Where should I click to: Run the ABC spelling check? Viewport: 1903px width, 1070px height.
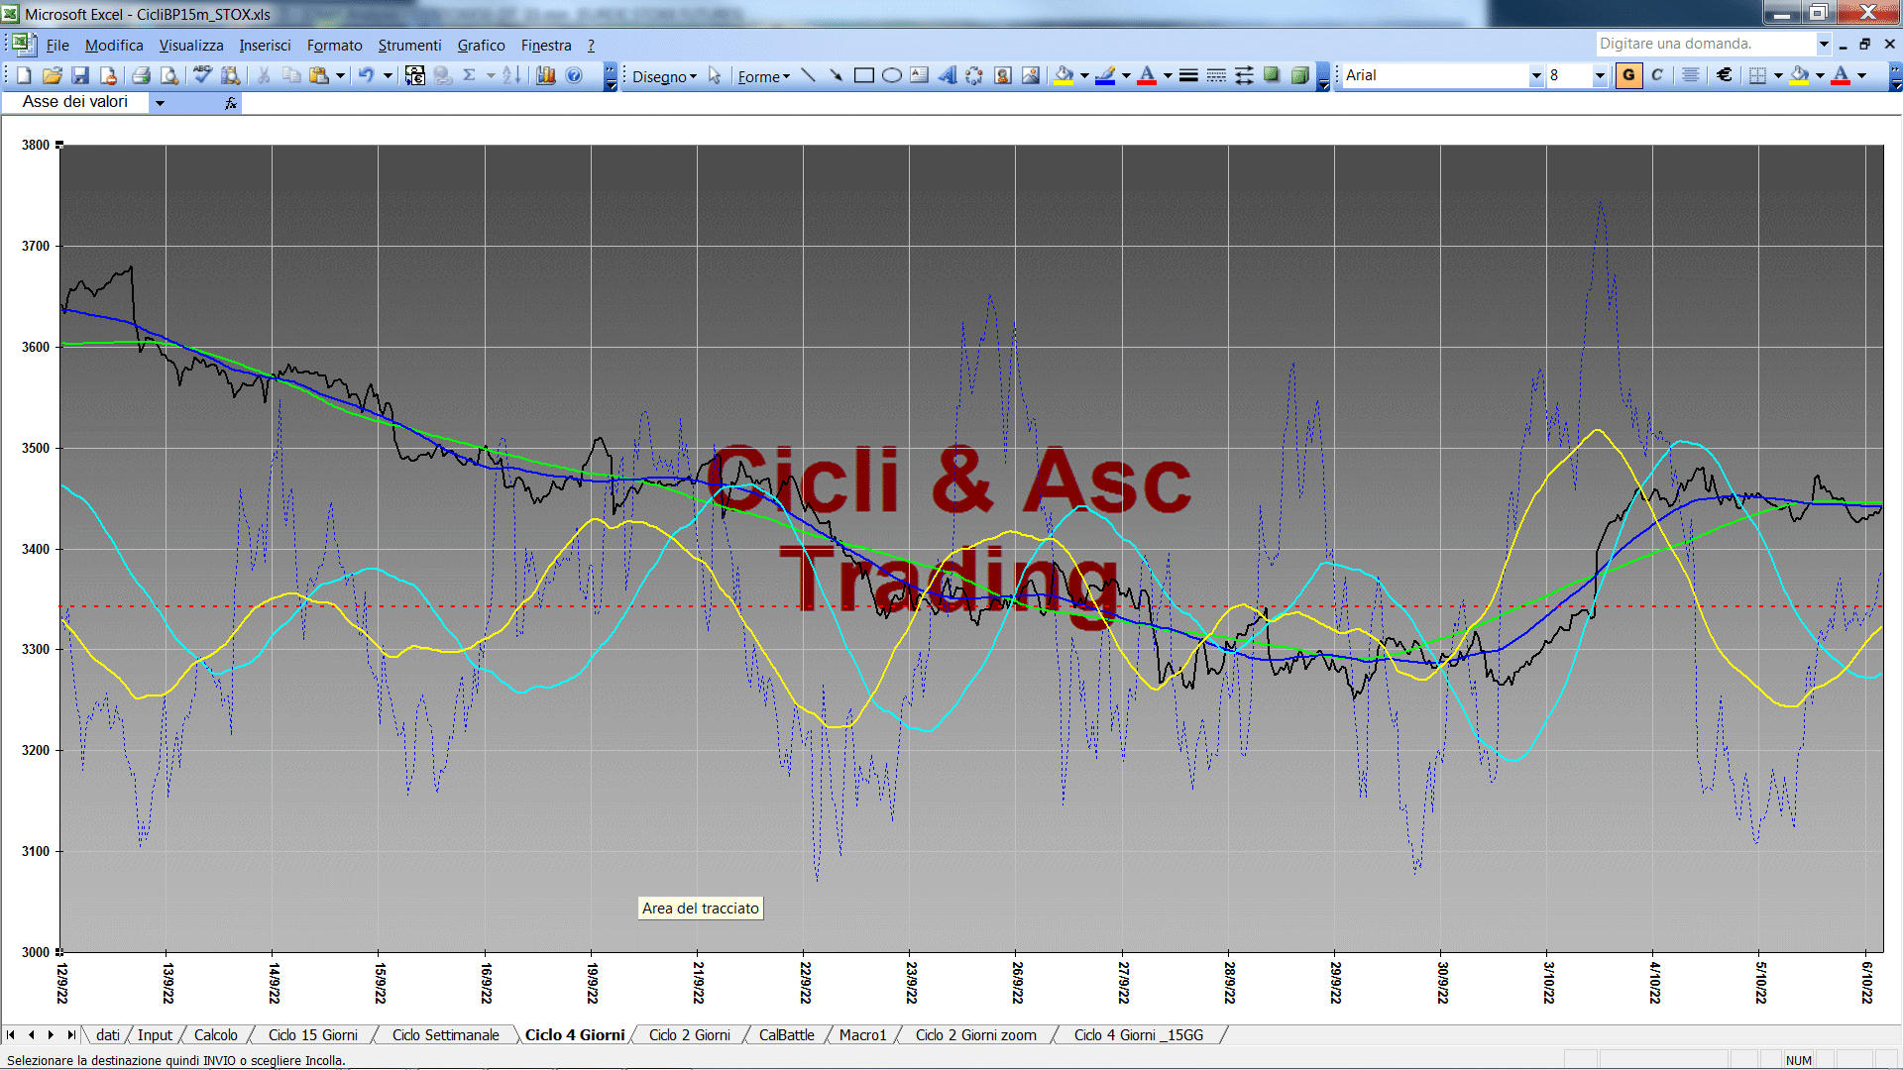tap(202, 75)
